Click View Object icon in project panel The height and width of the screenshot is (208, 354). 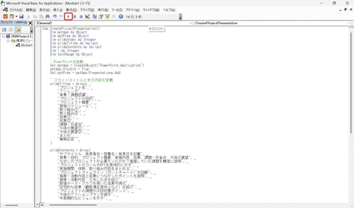pyautogui.click(x=10, y=30)
